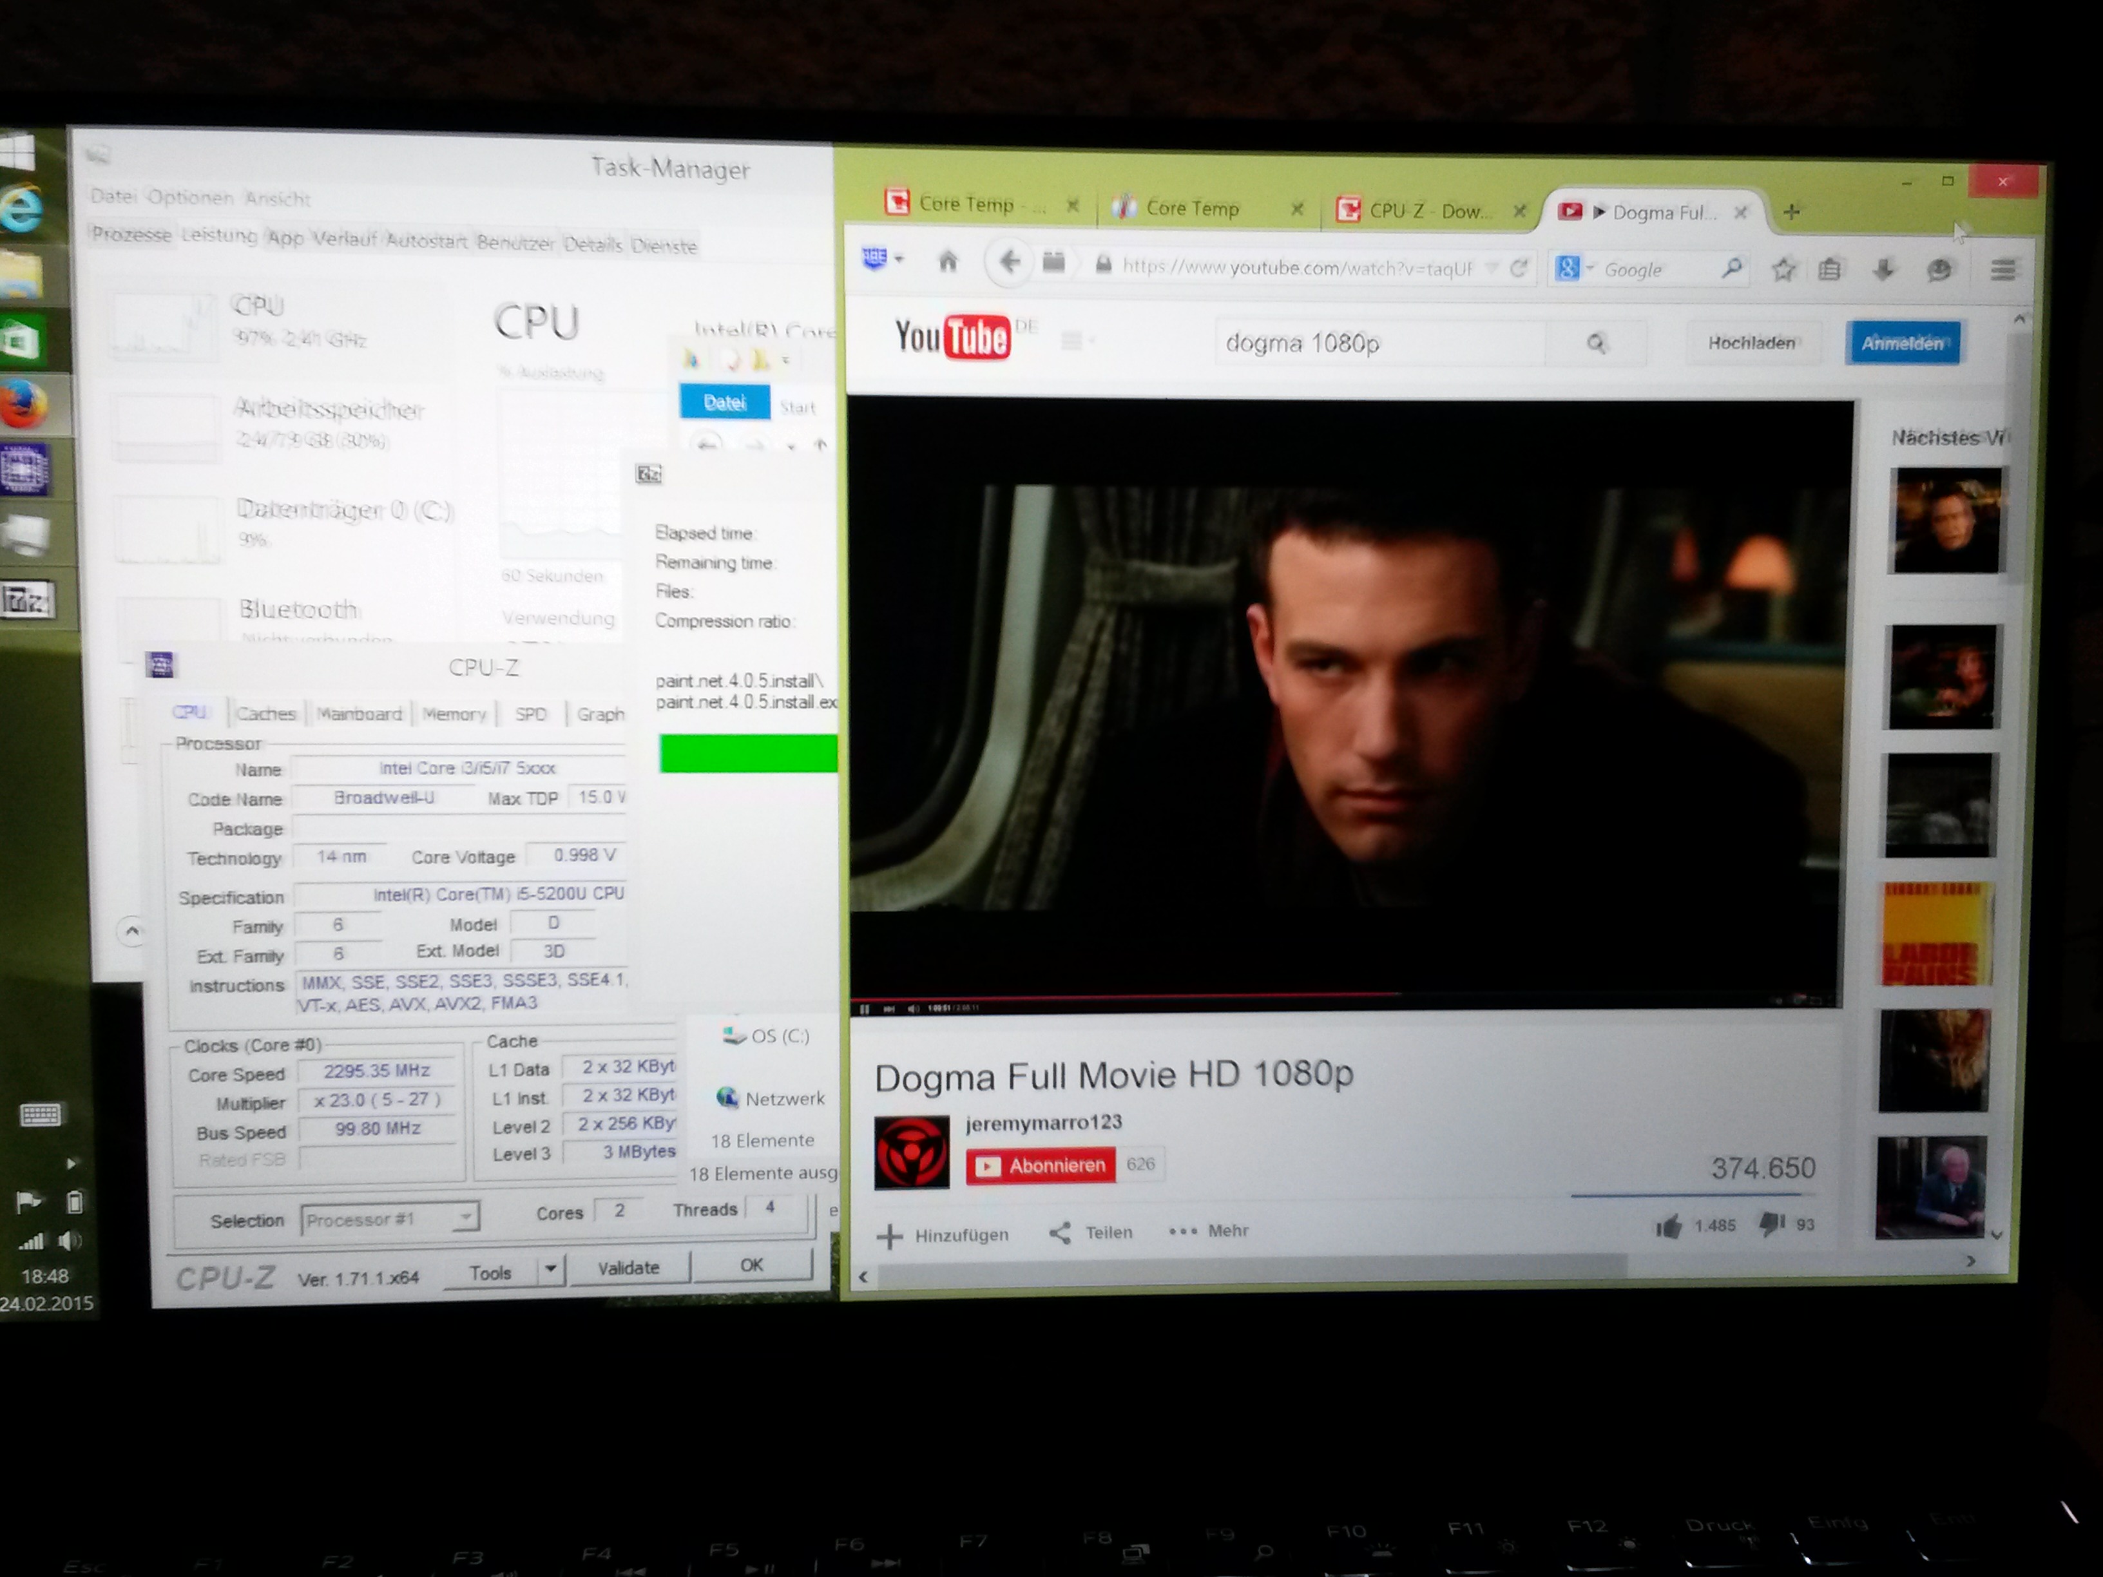2103x1577 pixels.
Task: Click the Hochladen upload button
Action: (1752, 343)
